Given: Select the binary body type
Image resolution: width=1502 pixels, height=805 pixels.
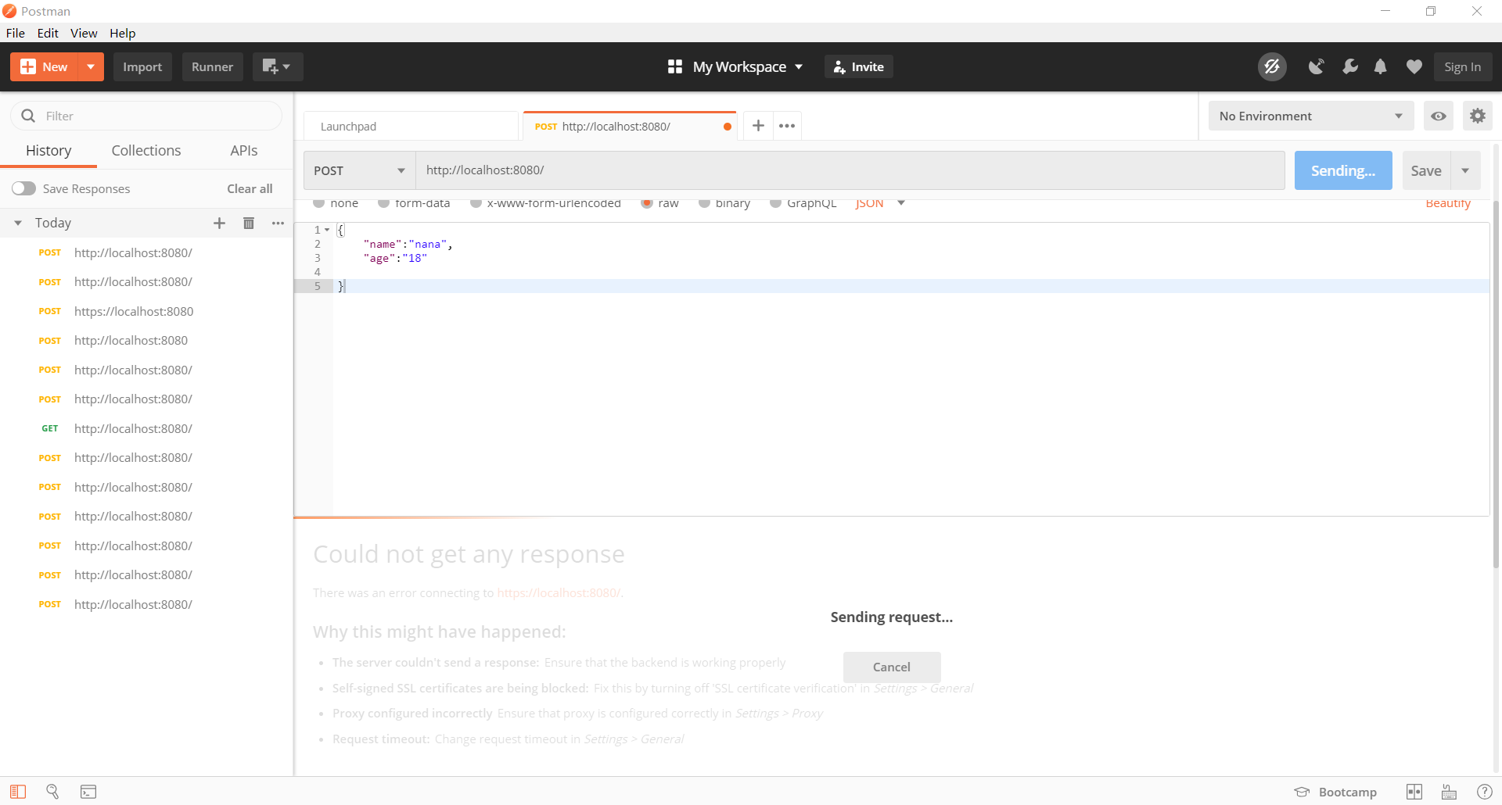Looking at the screenshot, I should [x=704, y=203].
